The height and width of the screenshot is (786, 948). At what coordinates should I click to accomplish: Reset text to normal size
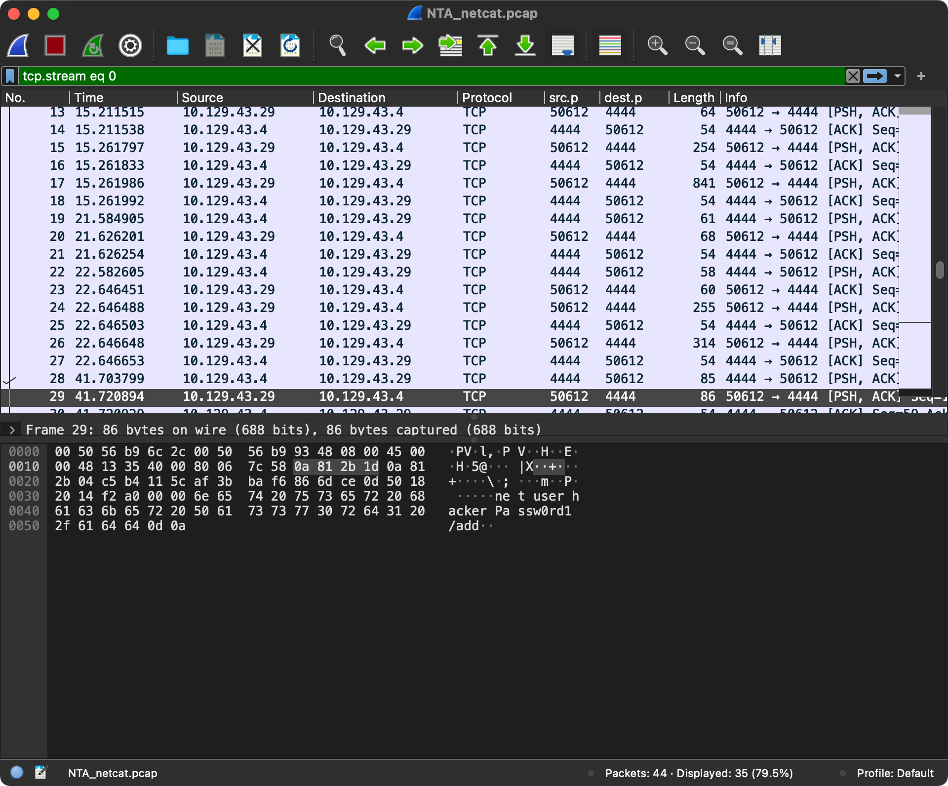click(x=732, y=45)
